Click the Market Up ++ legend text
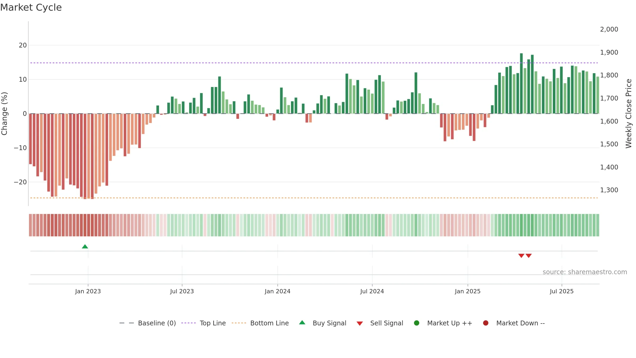The height and width of the screenshot is (358, 636). coord(450,323)
